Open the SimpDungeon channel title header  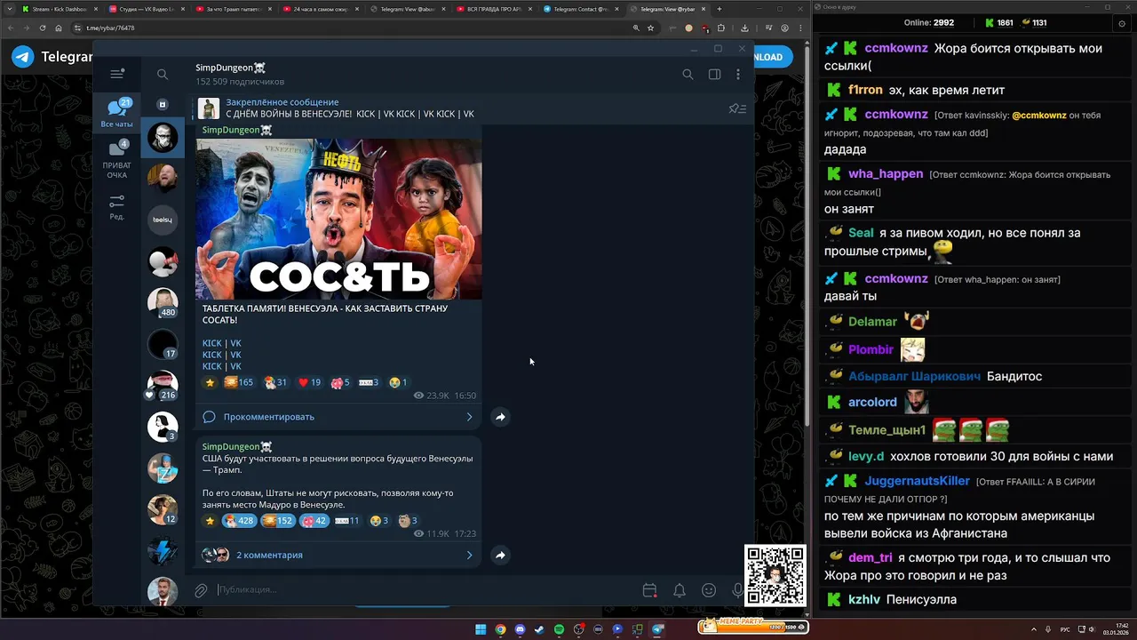[x=230, y=68]
